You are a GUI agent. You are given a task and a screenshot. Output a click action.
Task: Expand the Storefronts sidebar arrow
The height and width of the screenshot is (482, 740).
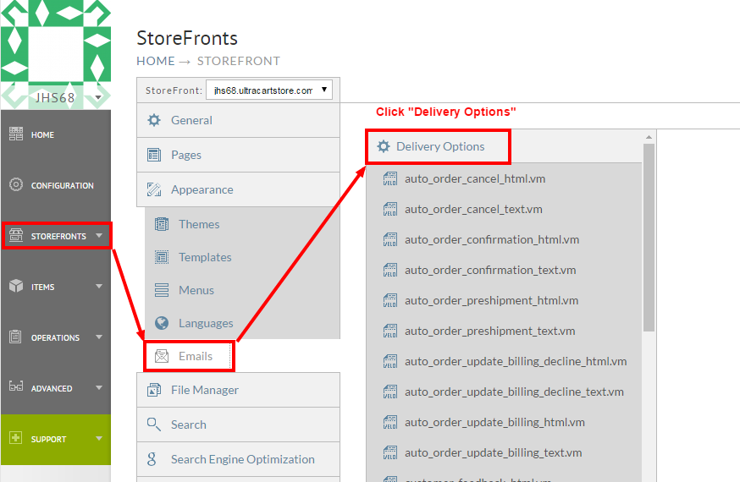(x=98, y=236)
